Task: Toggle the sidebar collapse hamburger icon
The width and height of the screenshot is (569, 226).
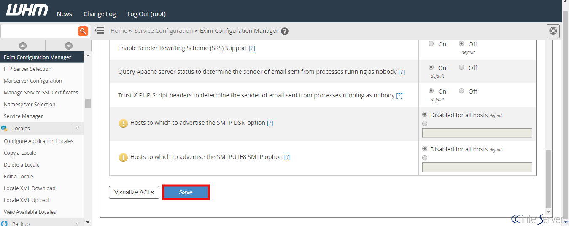Action: coord(100,30)
